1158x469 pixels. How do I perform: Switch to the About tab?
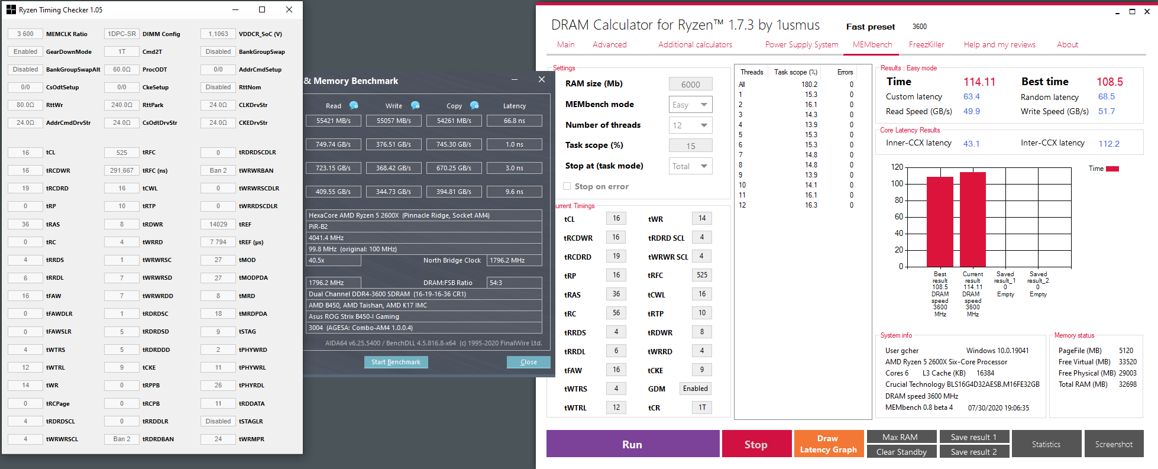click(1068, 44)
